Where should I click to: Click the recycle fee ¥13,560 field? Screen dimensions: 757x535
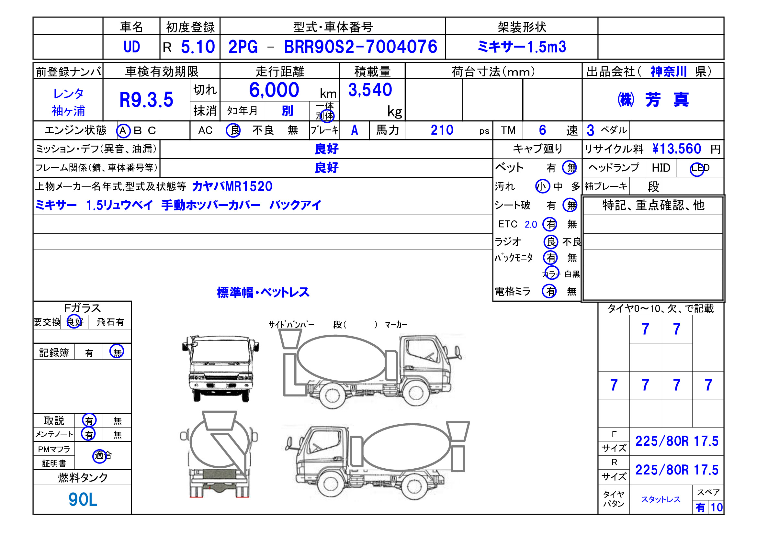[677, 149]
